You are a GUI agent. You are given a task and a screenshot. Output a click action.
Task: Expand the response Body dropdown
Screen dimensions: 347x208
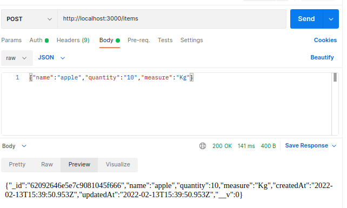14,146
